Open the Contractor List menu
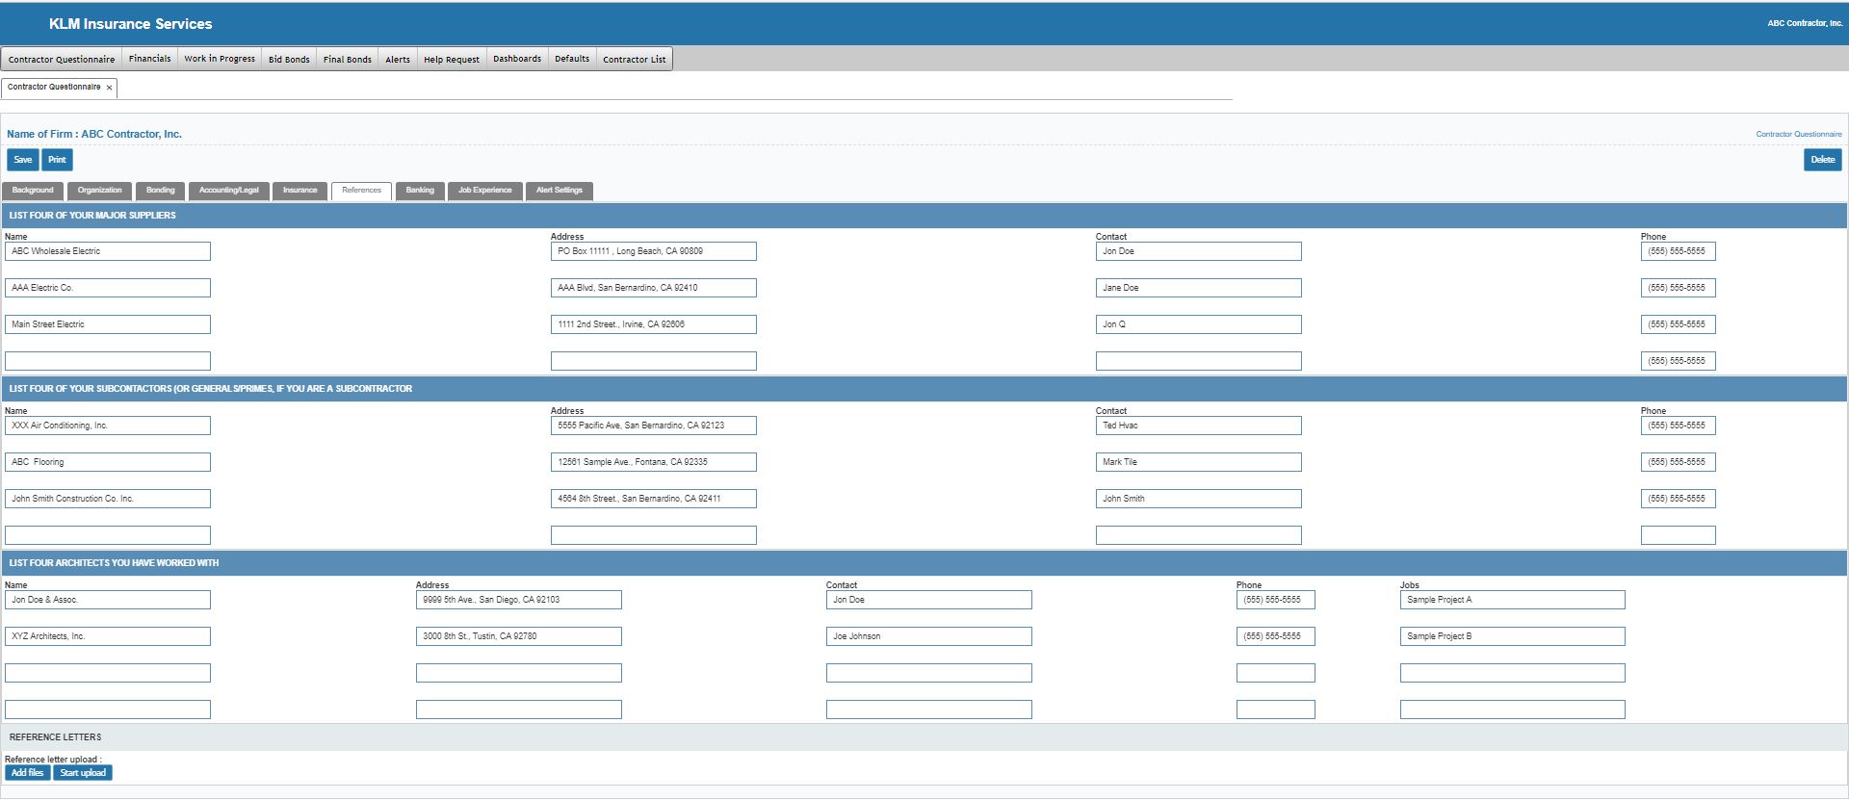This screenshot has height=800, width=1849. tap(634, 59)
